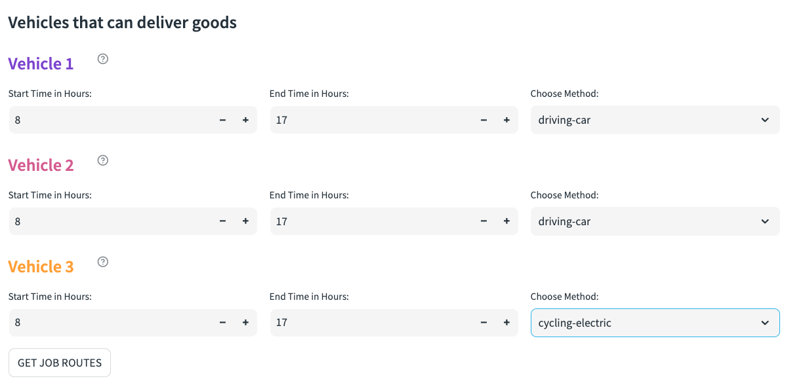The image size is (805, 383).
Task: Click the help icon beside Vehicle 1
Action: (103, 59)
